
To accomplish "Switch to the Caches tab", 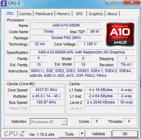I will click(25, 14).
